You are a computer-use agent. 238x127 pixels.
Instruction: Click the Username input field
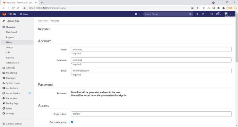pos(151,60)
